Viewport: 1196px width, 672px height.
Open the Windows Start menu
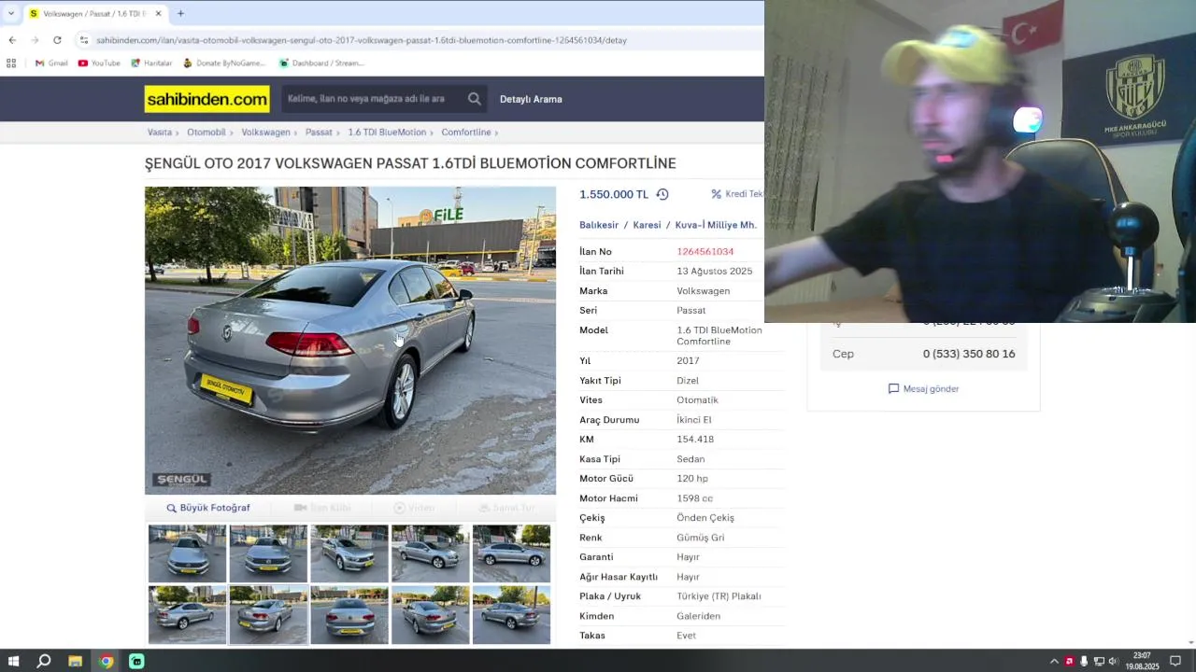(x=13, y=661)
